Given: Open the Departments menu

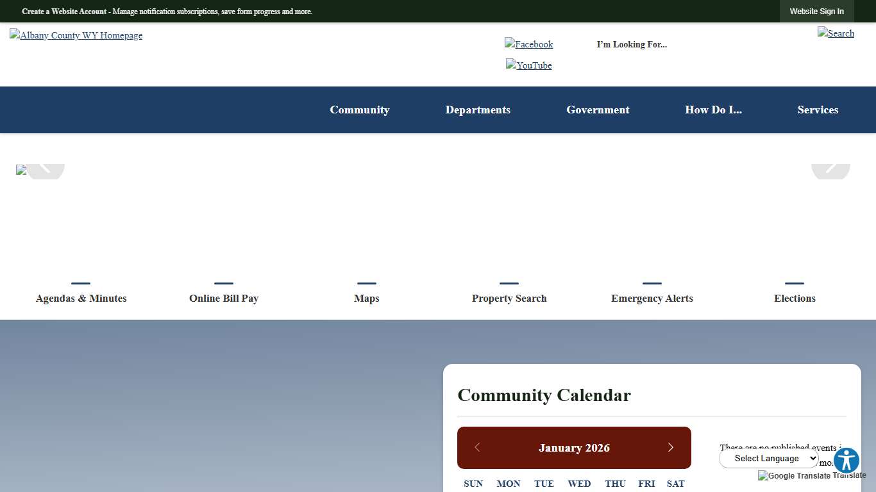Looking at the screenshot, I should pos(478,110).
